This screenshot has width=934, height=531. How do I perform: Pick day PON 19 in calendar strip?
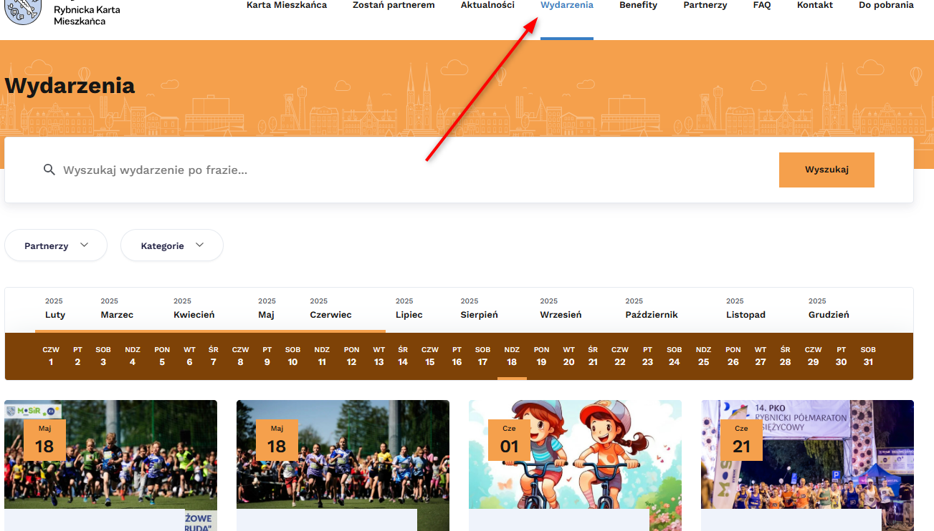click(x=541, y=356)
